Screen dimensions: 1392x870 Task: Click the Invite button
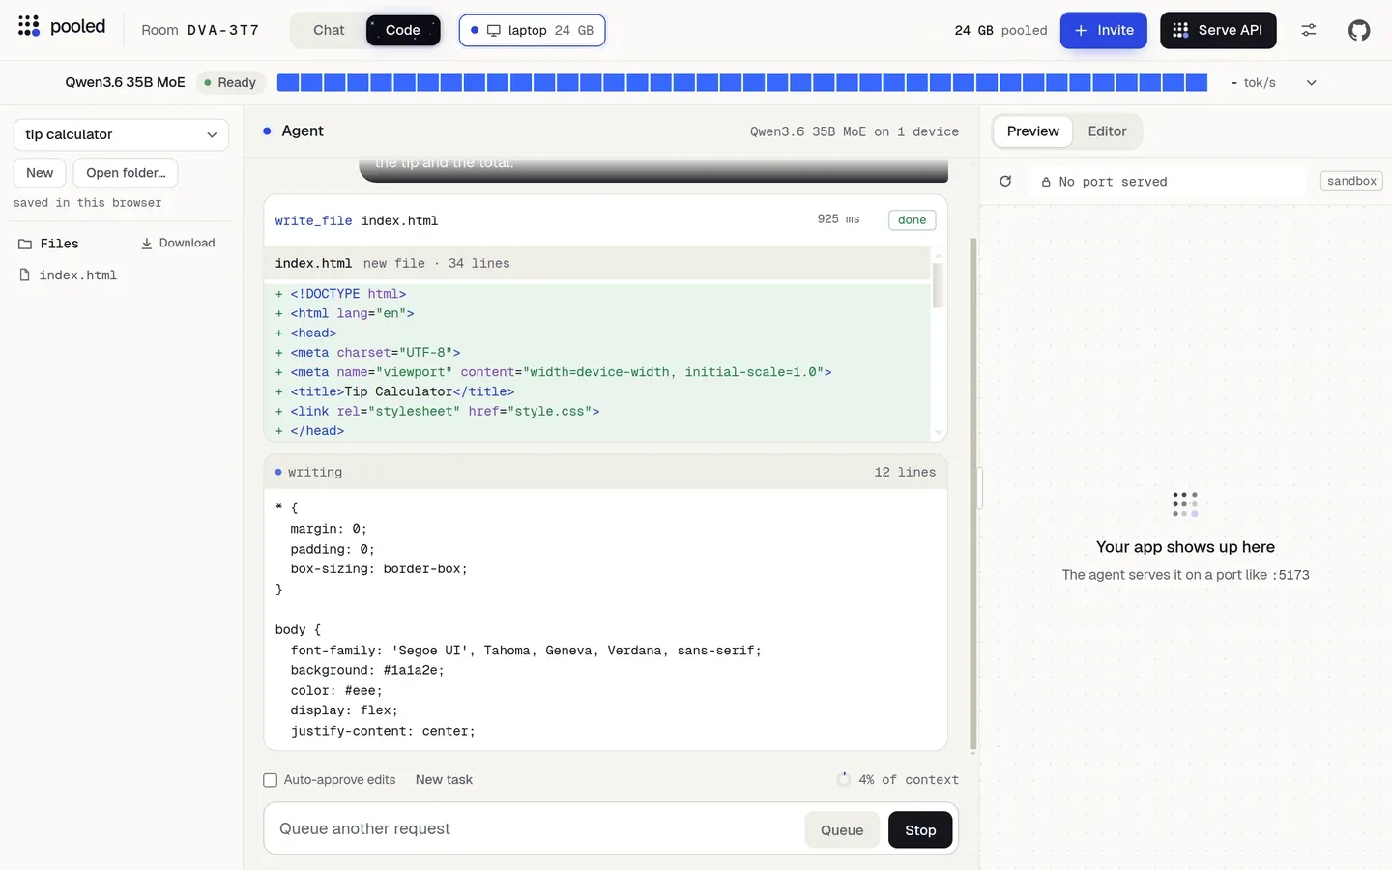click(x=1104, y=30)
